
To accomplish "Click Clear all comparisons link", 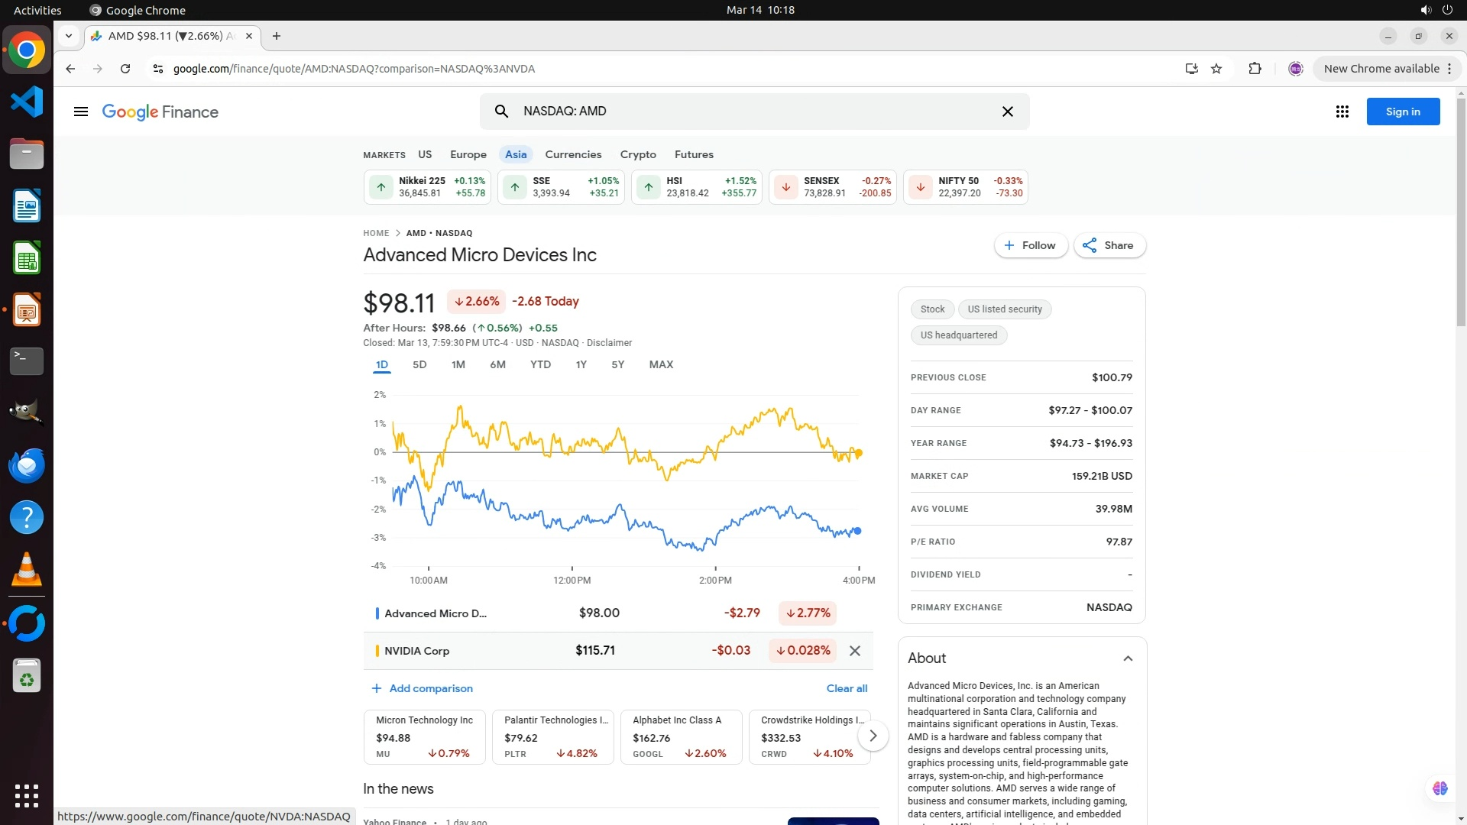I will click(847, 688).
